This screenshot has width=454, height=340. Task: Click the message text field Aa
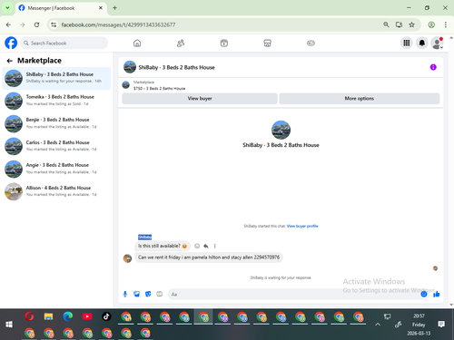coord(293,294)
